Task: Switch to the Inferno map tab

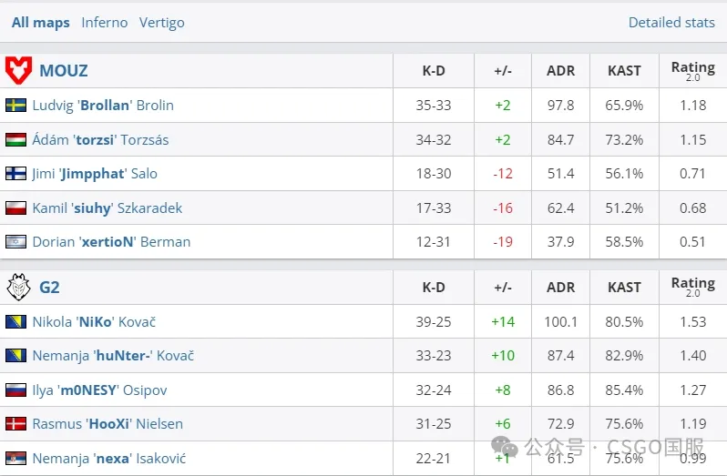Action: pos(104,22)
